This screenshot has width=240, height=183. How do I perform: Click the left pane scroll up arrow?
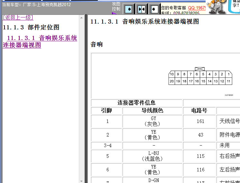tap(81, 18)
